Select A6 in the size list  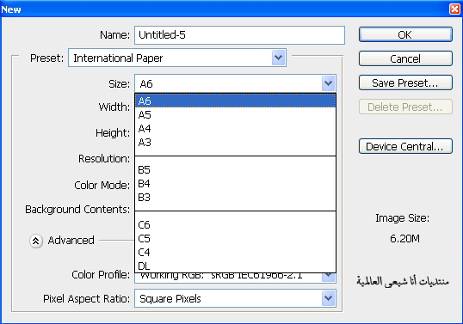[235, 101]
